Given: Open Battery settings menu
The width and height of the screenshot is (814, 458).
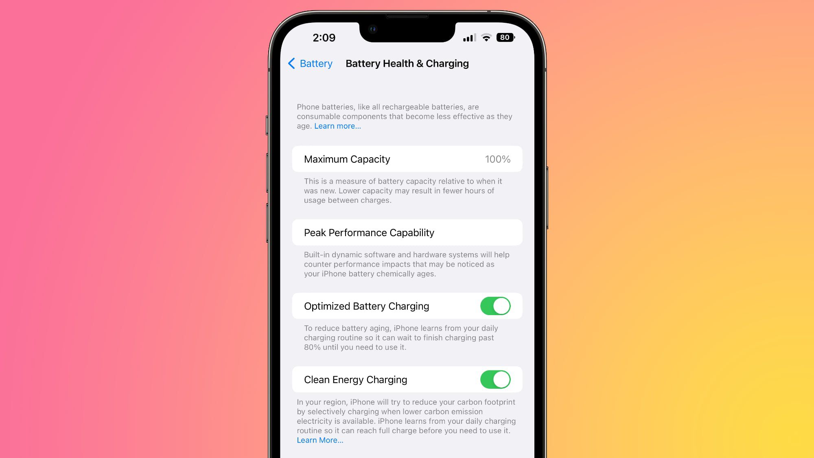Looking at the screenshot, I should [x=309, y=63].
